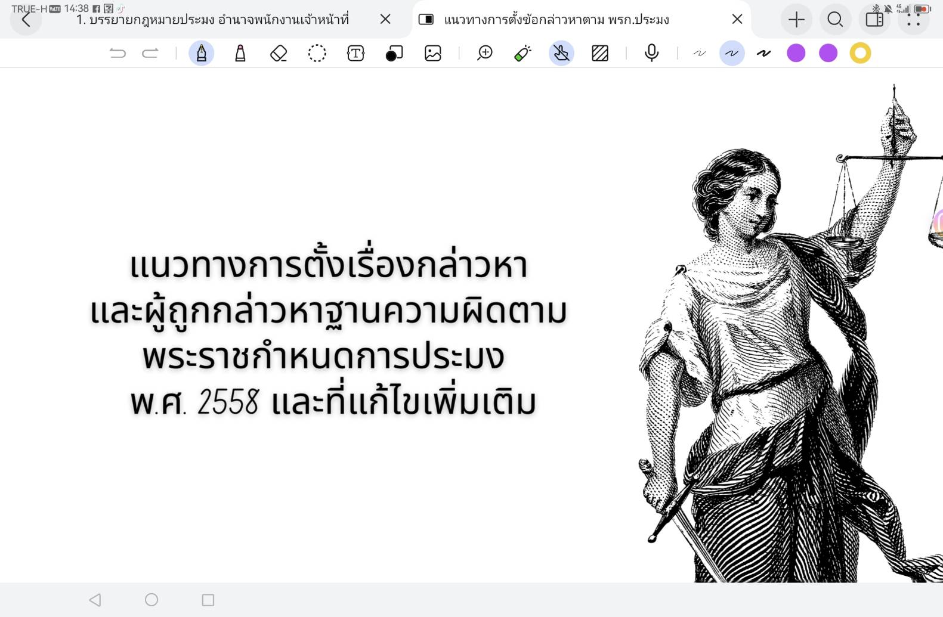Go back with the top-left arrow
Viewport: 943px width, 617px height.
(26, 20)
